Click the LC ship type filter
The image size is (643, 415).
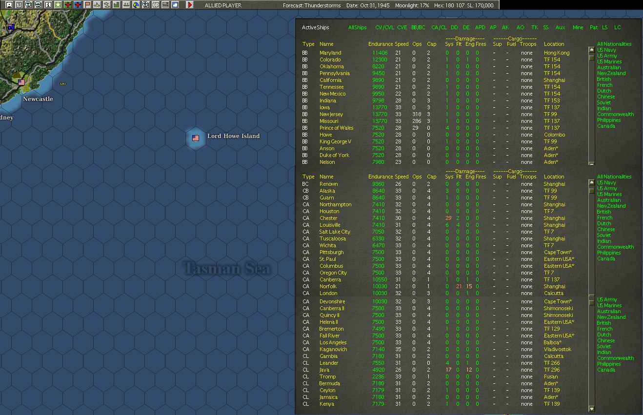[x=618, y=27]
